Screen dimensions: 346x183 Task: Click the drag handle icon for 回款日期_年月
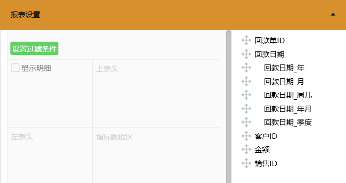tap(247, 109)
